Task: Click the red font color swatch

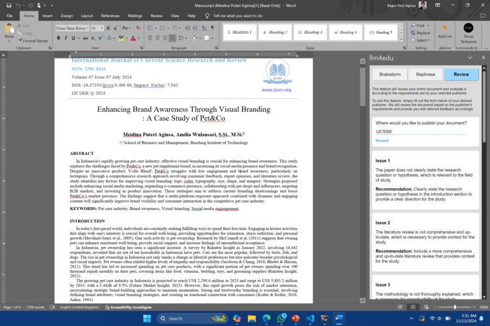Action: pyautogui.click(x=133, y=38)
